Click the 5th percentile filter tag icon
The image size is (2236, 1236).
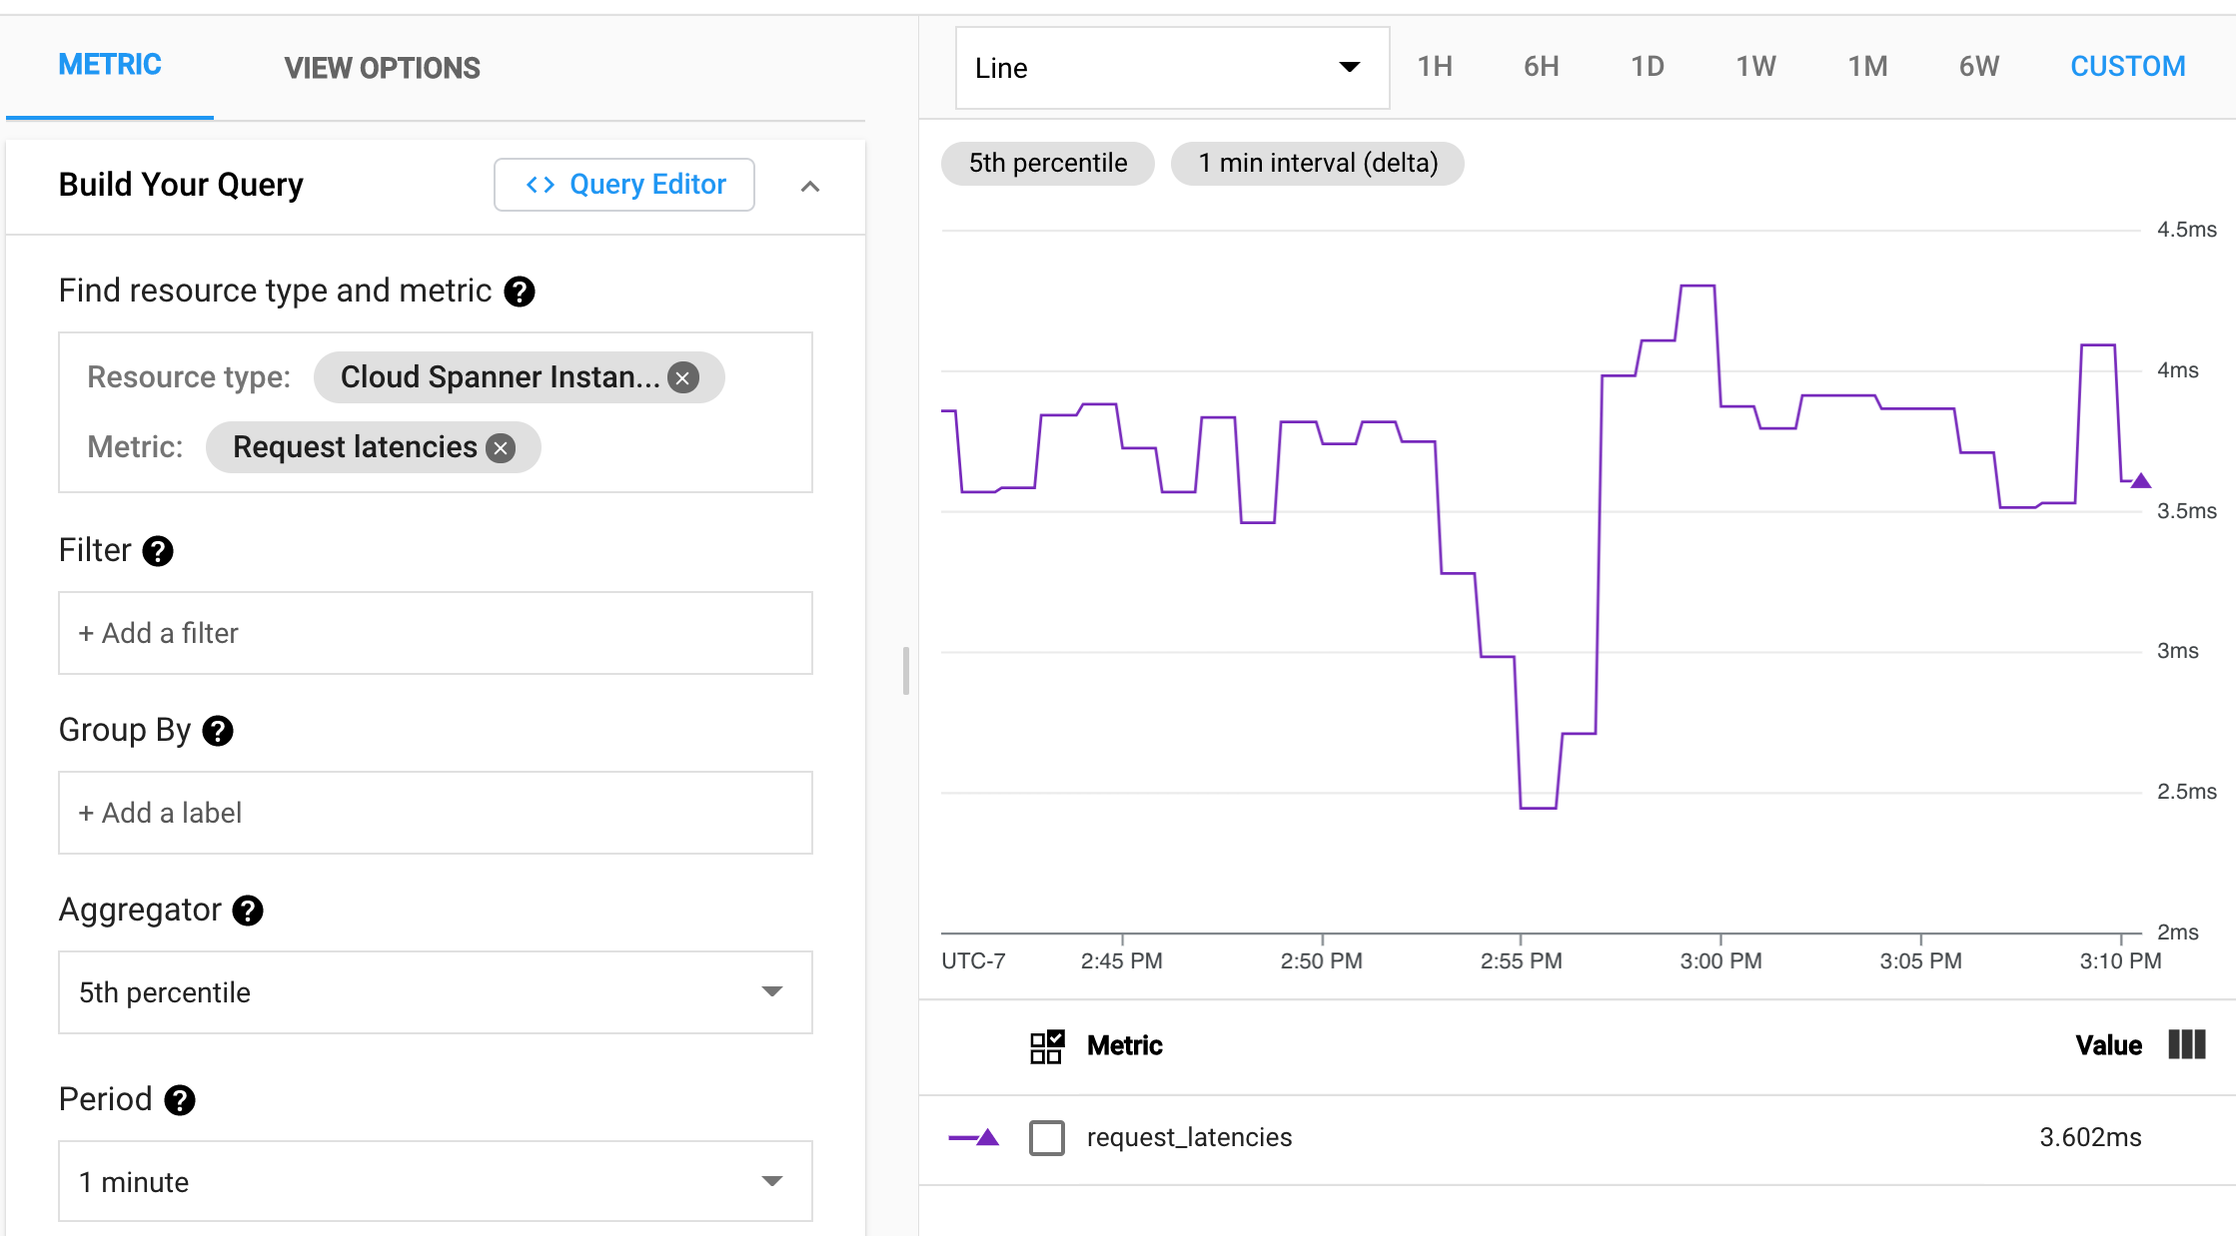[x=1048, y=163]
